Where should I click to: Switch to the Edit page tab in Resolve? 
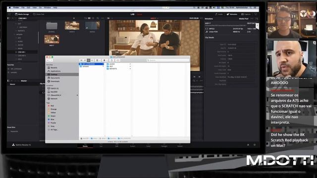pyautogui.click(x=117, y=145)
